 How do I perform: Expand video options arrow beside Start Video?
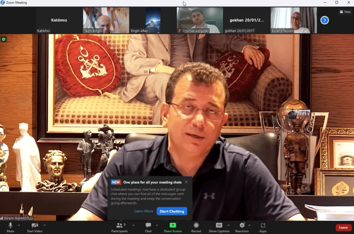[x=44, y=224]
